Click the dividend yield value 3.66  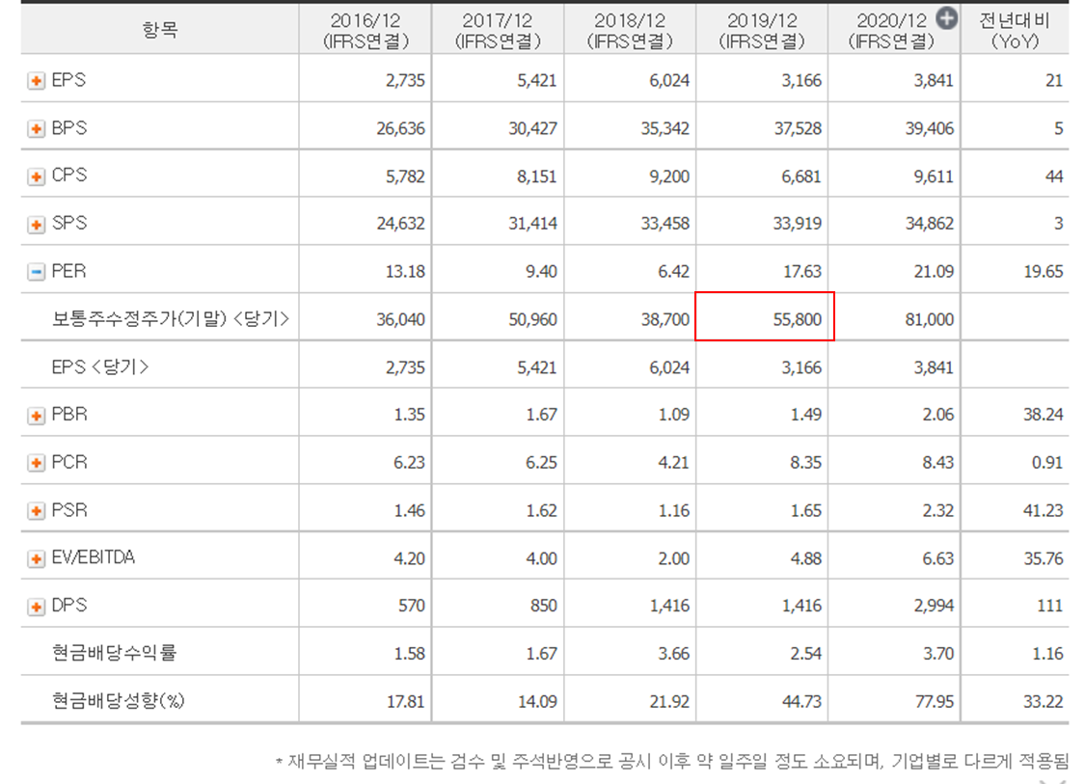pyautogui.click(x=673, y=654)
